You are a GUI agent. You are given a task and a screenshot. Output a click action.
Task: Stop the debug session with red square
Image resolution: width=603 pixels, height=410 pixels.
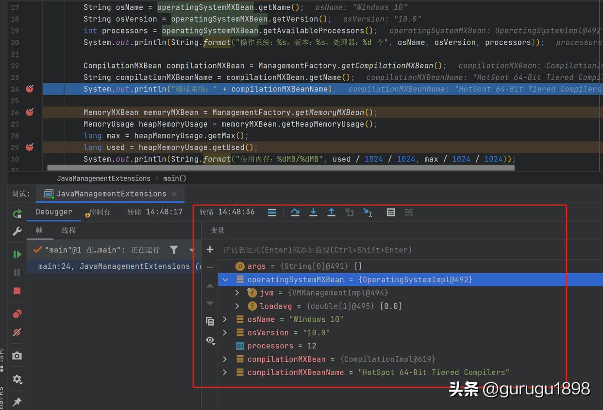[17, 291]
